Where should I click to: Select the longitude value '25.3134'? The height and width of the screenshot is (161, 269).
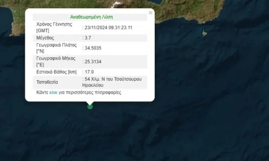[x=93, y=62]
